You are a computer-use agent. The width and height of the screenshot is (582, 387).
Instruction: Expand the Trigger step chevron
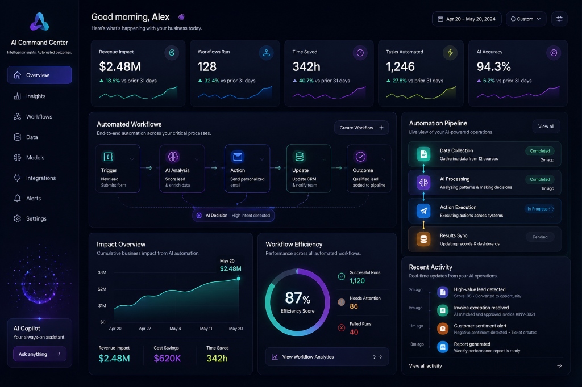132,159
